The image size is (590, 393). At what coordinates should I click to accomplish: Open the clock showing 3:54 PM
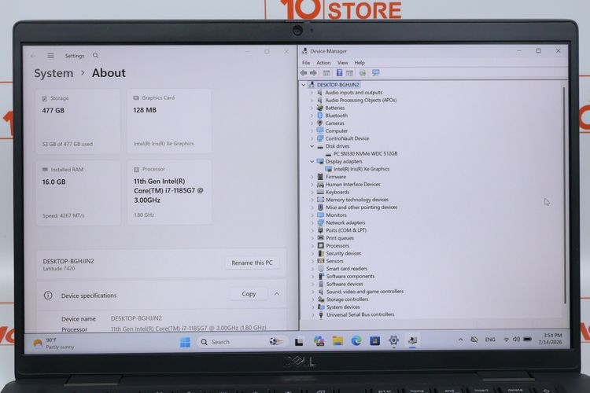(550, 339)
